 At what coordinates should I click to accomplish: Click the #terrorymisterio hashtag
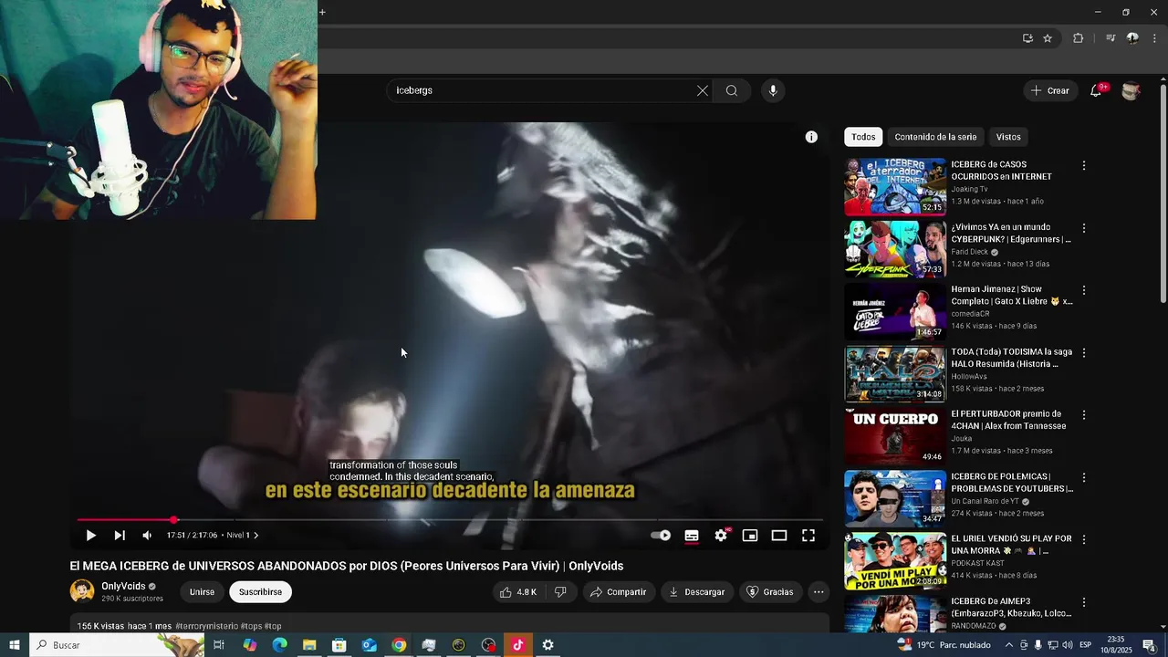point(206,626)
